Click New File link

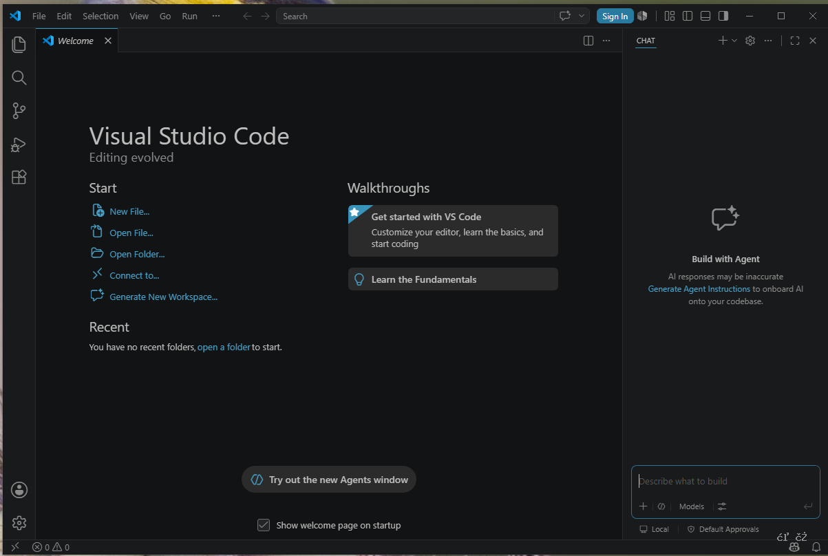click(x=129, y=211)
